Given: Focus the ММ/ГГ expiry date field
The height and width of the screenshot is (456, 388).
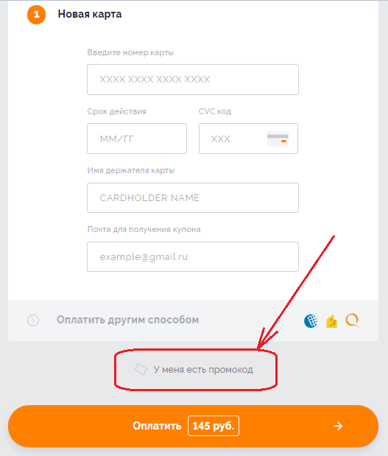Looking at the screenshot, I should (137, 138).
